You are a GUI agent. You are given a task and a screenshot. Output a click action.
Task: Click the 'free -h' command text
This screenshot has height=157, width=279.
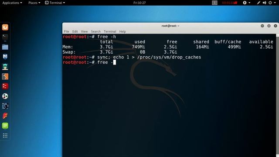coord(106,37)
